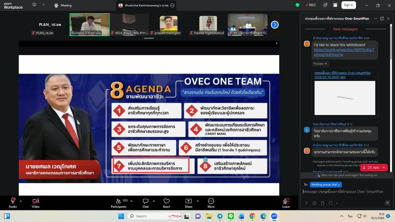The height and width of the screenshot is (222, 395).
Task: Collapse the whiteboard Preview dropdown
Action: pyautogui.click(x=320, y=64)
